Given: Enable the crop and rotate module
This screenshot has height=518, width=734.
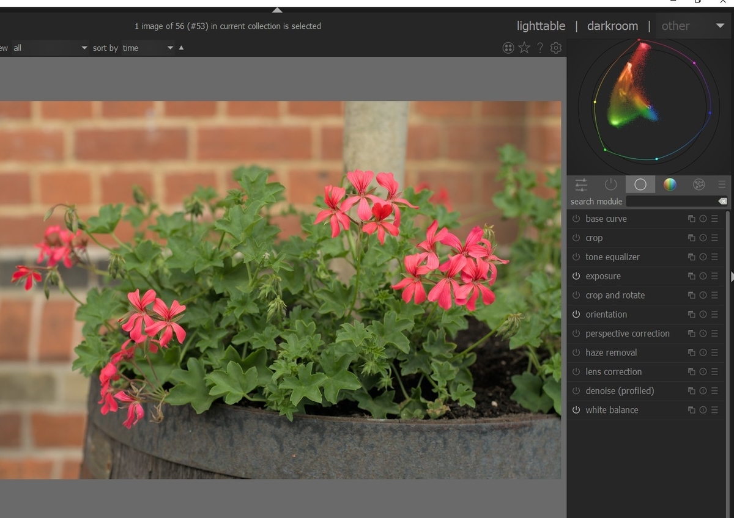Looking at the screenshot, I should pyautogui.click(x=576, y=295).
